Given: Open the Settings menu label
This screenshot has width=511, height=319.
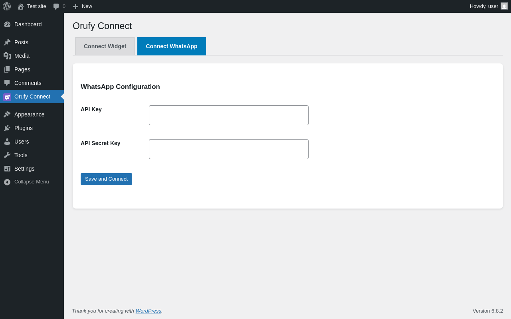Looking at the screenshot, I should pyautogui.click(x=24, y=169).
